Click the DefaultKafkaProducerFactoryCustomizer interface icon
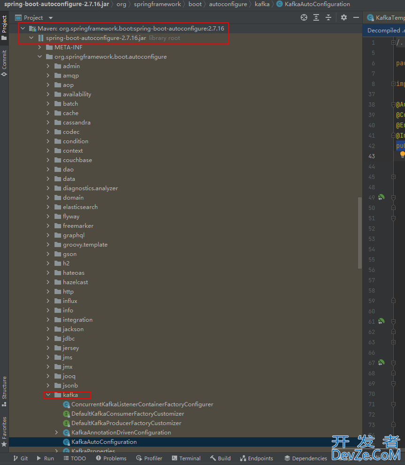 pyautogui.click(x=66, y=423)
